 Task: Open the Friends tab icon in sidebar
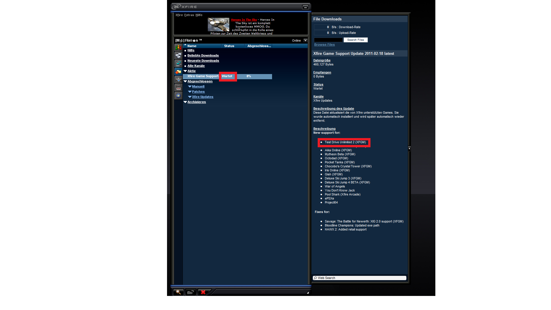pos(178,47)
